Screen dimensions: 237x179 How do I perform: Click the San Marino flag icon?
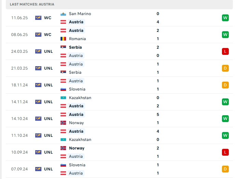coord(63,14)
